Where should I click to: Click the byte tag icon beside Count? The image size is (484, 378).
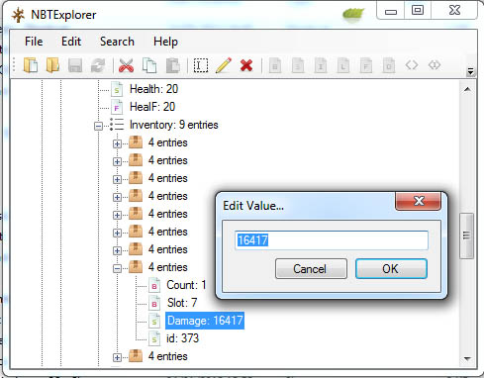click(x=154, y=285)
